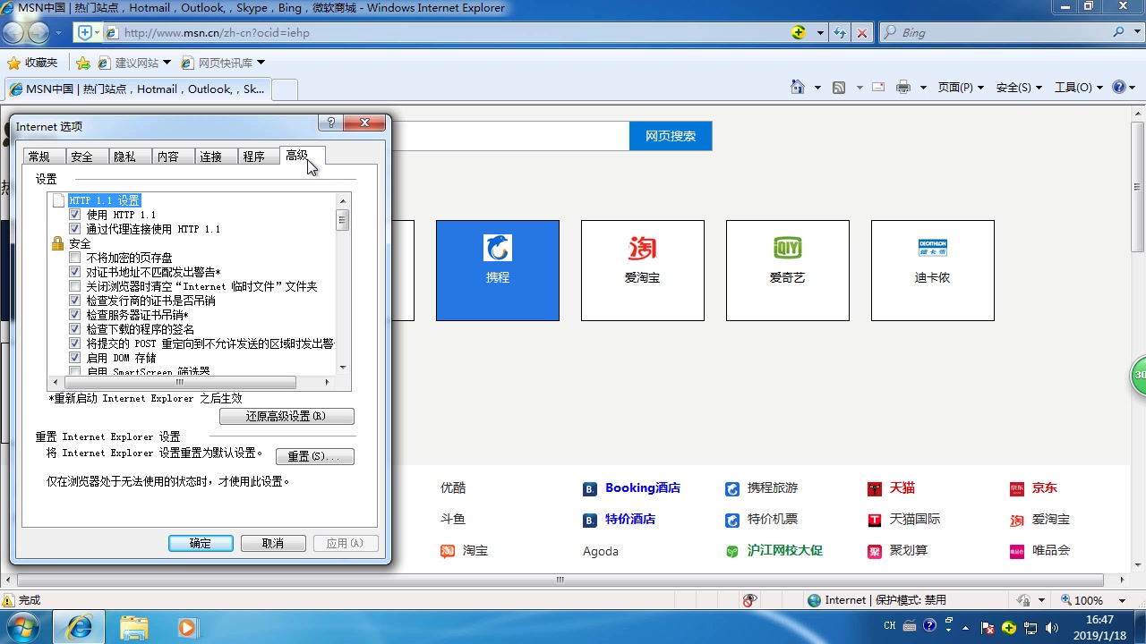Click 还原高级设置(R) button
Screen dimensions: 1146x644
point(286,417)
